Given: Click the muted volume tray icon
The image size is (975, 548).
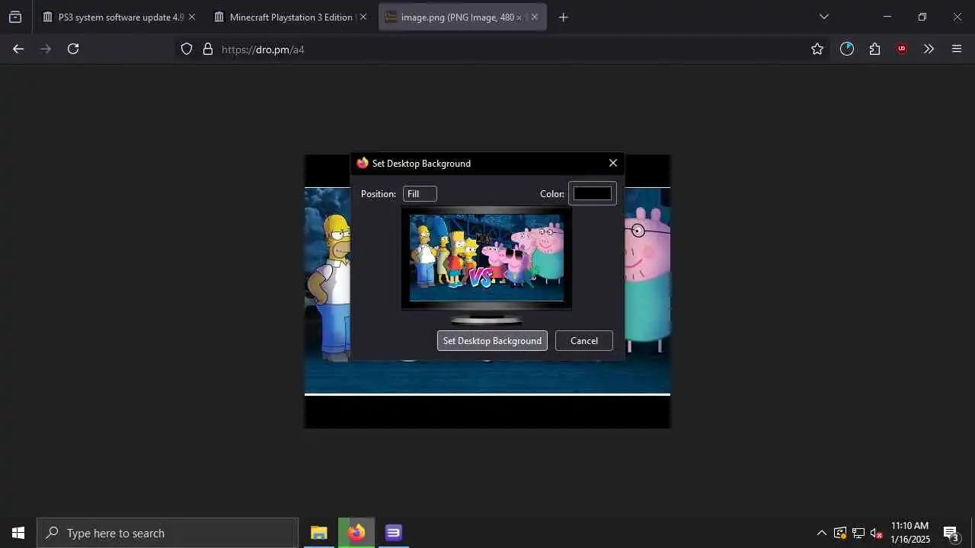Looking at the screenshot, I should coord(877,533).
